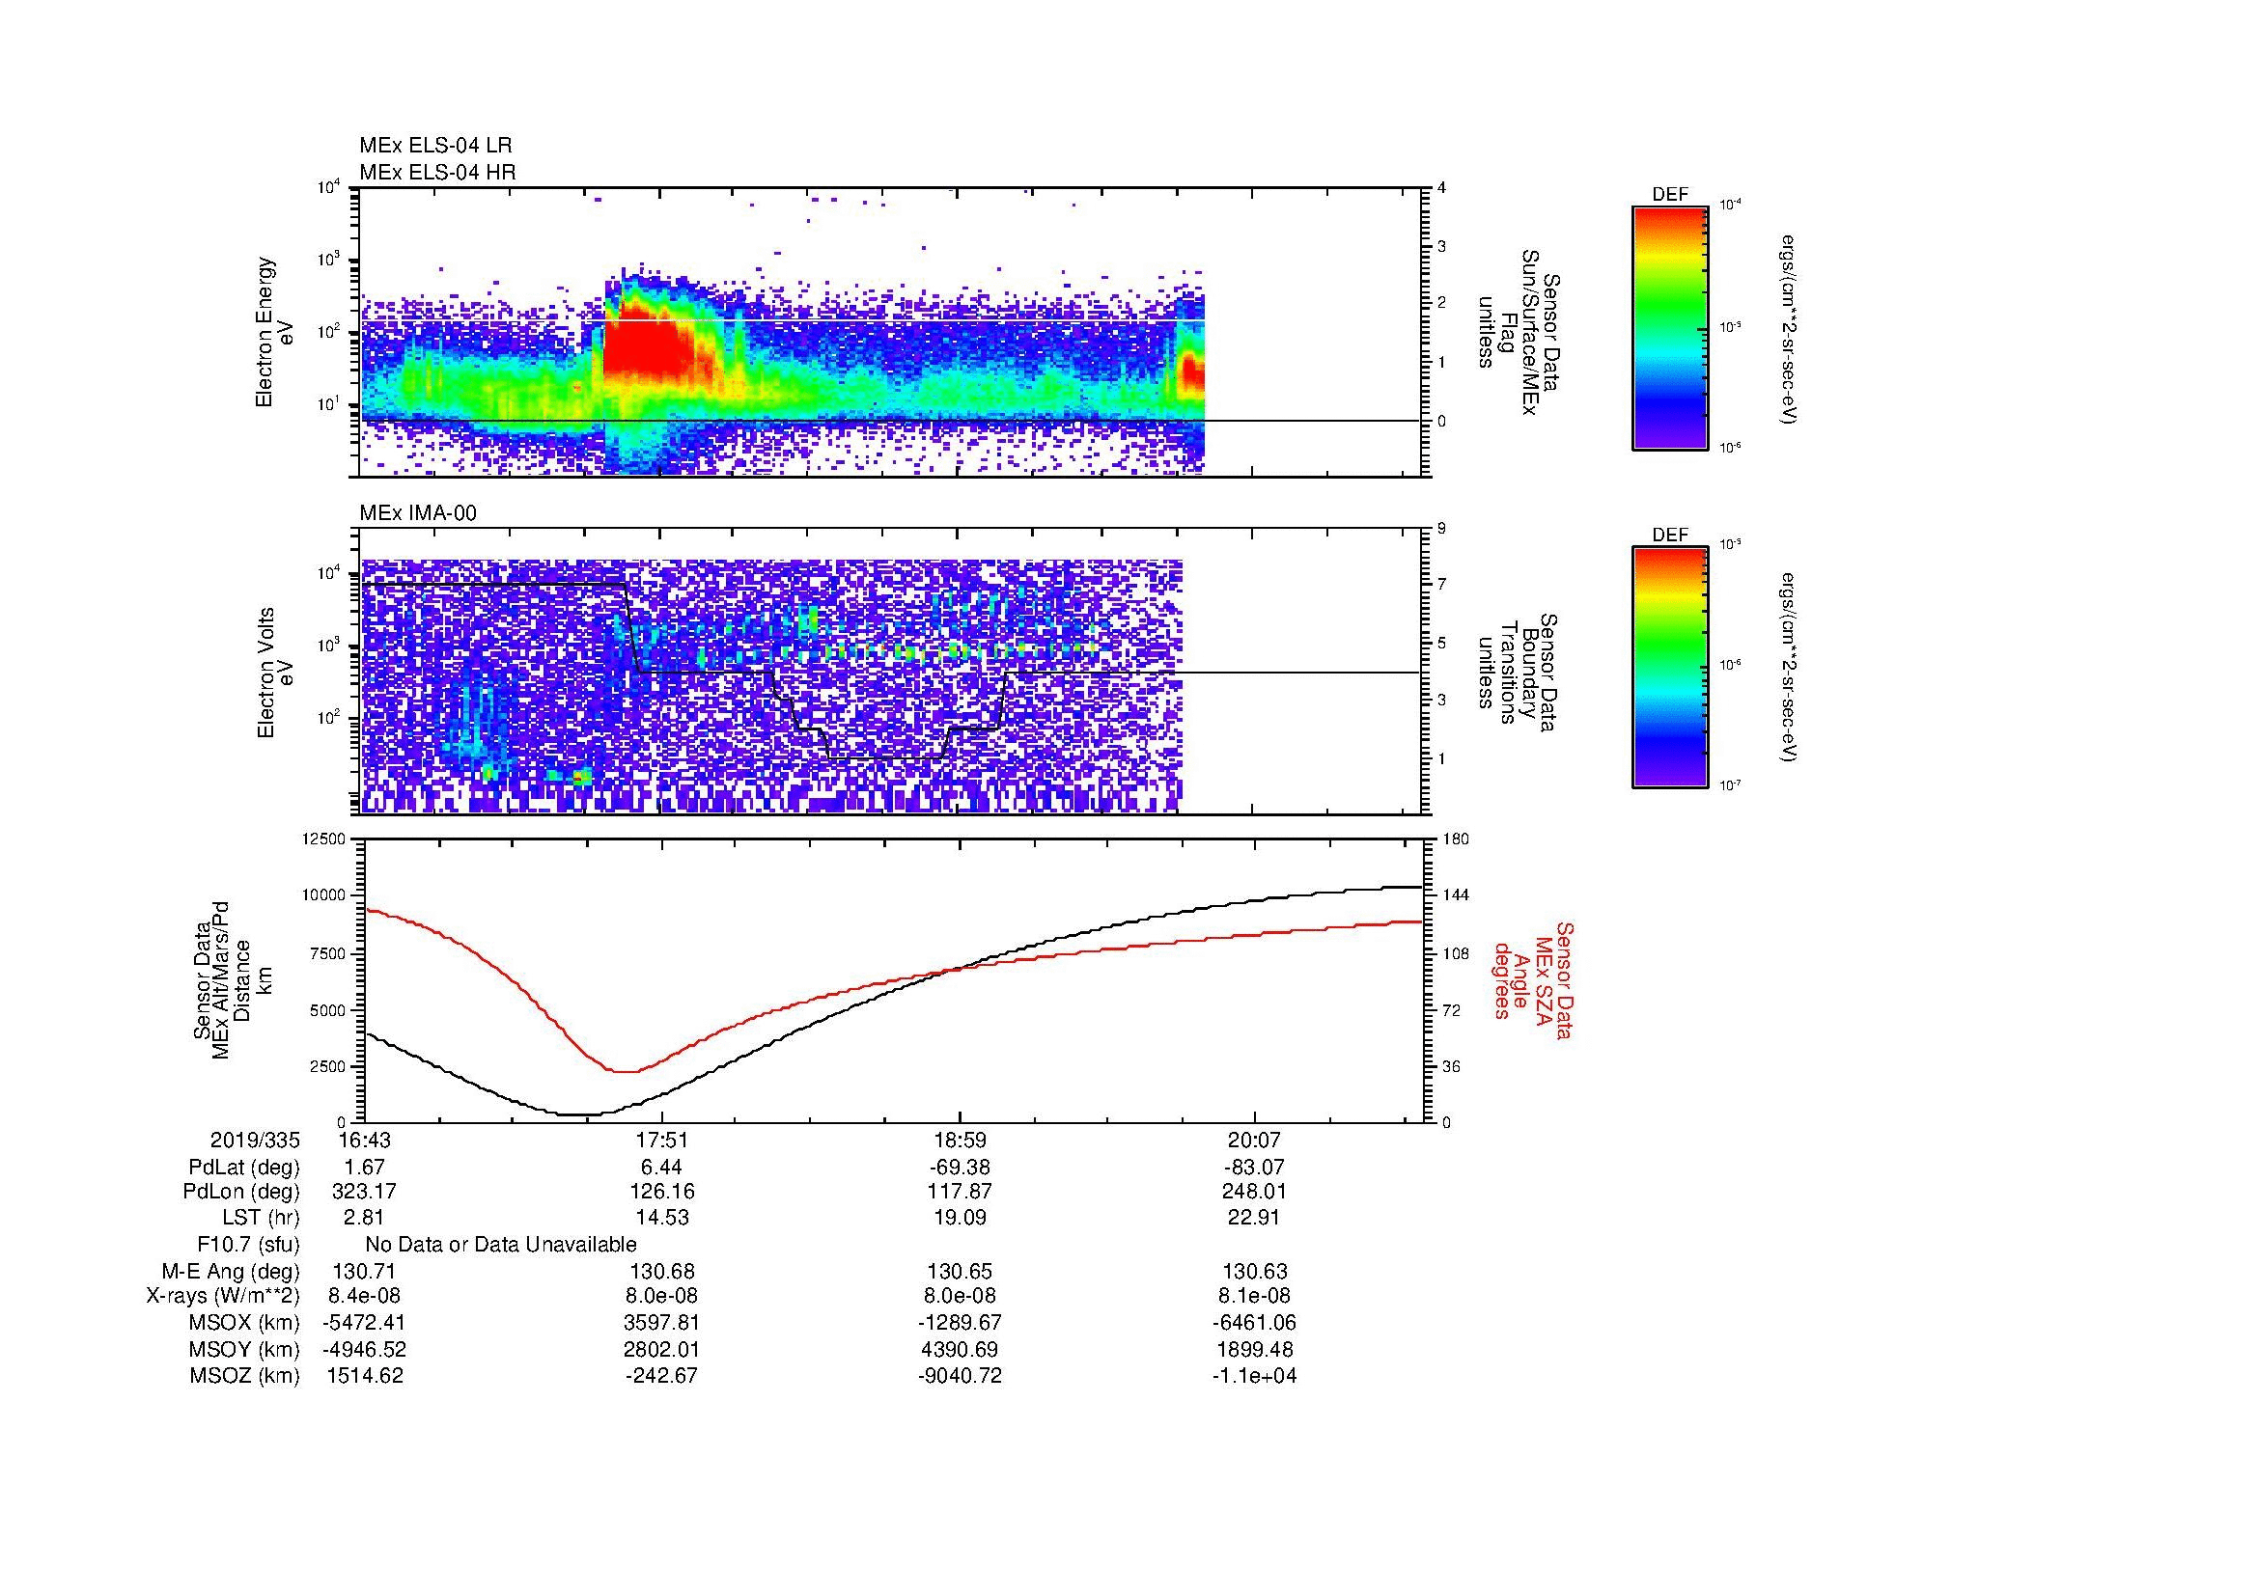
Task: Click the MSOZ (km) row label
Action: pyautogui.click(x=245, y=1376)
